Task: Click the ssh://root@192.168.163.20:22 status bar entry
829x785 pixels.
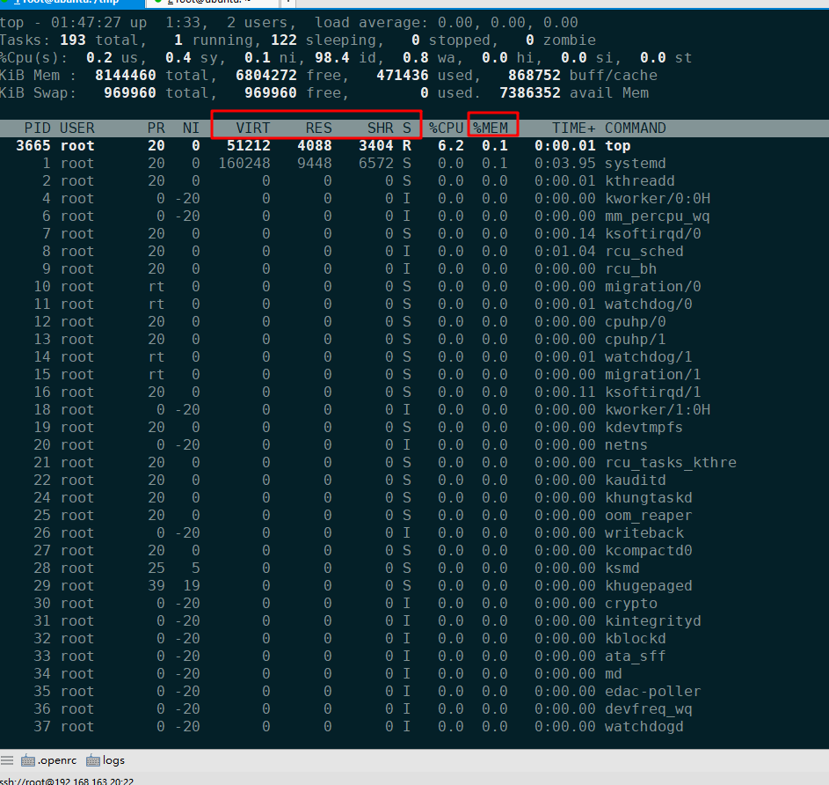Action: (67, 781)
